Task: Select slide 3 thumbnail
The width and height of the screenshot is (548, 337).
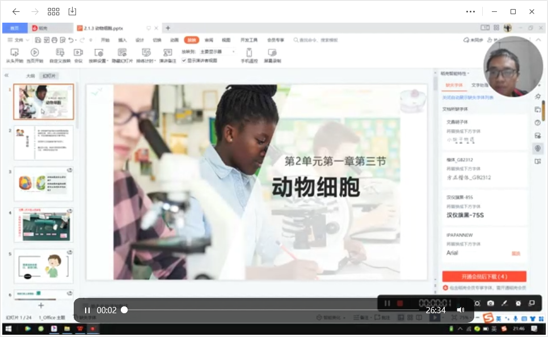Action: pos(43,183)
